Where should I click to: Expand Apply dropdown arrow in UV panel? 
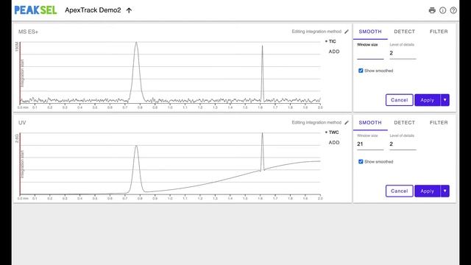tap(445, 191)
